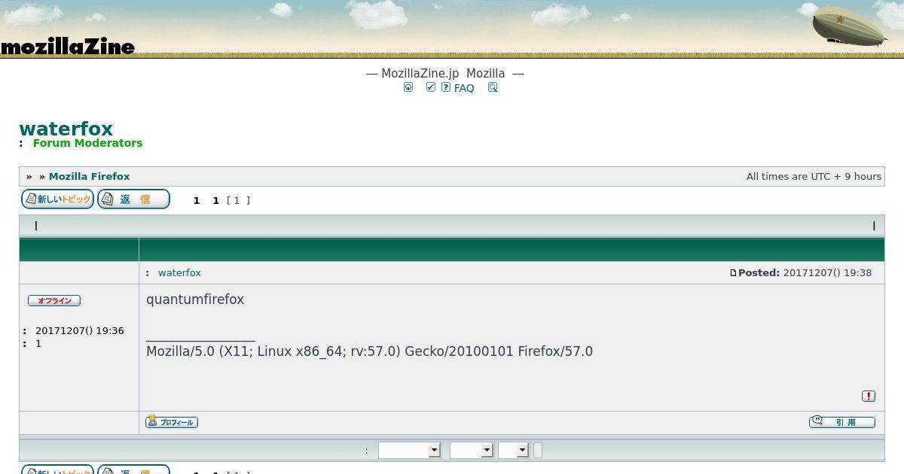Click the posted date 20171207() 19:38
The height and width of the screenshot is (474, 904).
point(827,273)
